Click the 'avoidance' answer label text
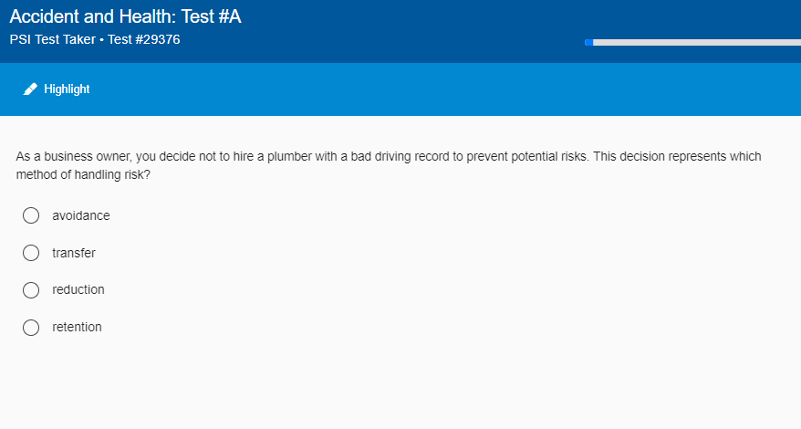This screenshot has height=429, width=801. (x=81, y=215)
